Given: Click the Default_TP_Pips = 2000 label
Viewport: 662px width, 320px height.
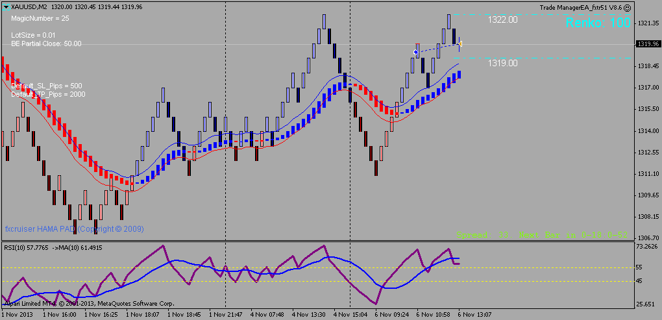Looking at the screenshot, I should coord(48,94).
